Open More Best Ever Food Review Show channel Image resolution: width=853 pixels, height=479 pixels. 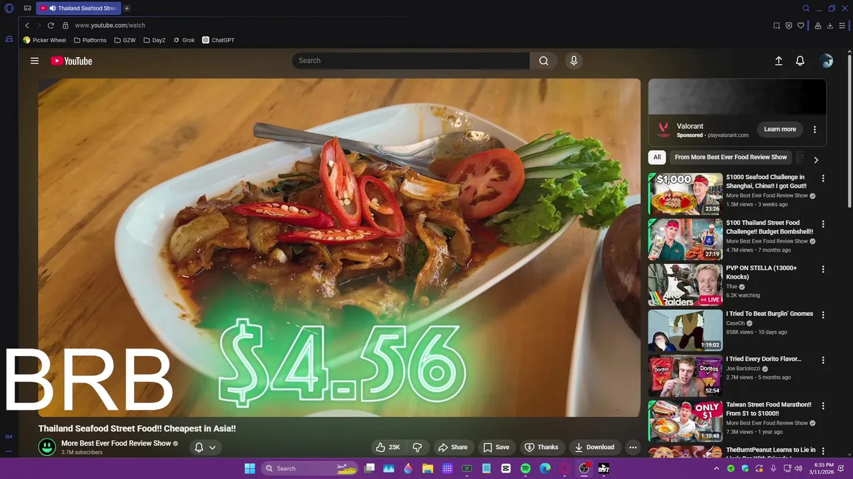point(116,443)
